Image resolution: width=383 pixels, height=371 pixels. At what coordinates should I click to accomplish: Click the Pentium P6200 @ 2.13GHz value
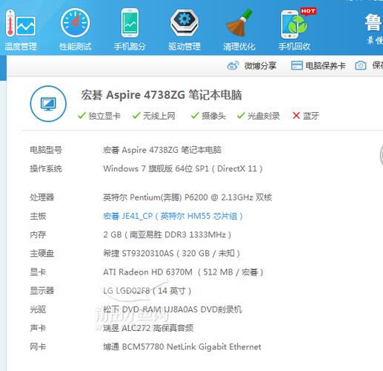pos(187,197)
